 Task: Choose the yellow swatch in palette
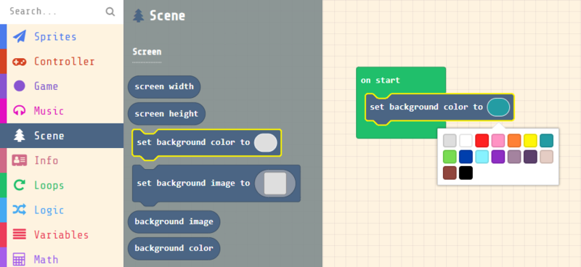[x=530, y=141]
